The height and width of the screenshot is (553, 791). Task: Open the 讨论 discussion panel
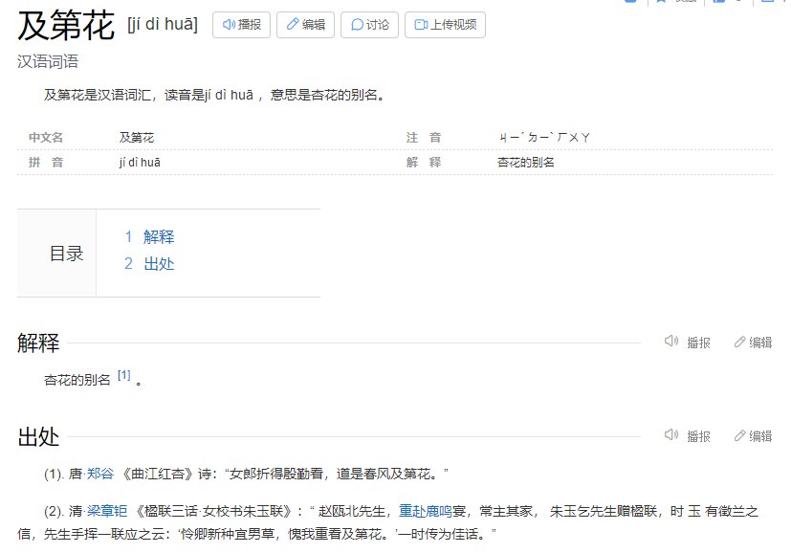click(368, 26)
